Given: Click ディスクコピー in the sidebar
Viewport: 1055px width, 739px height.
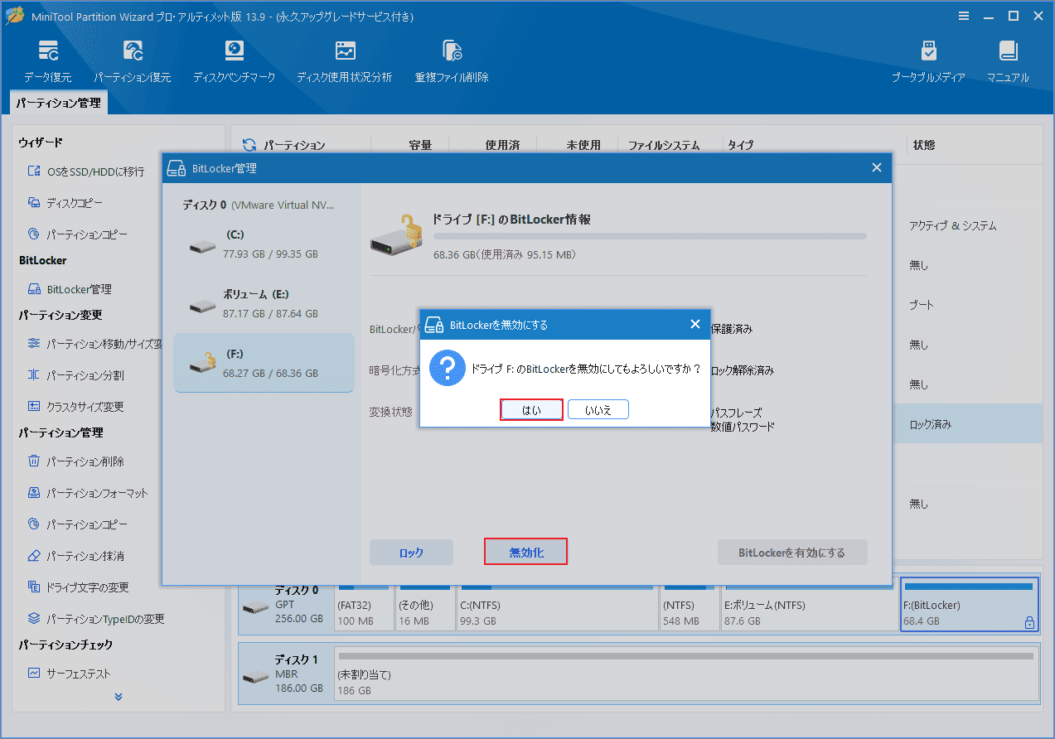Looking at the screenshot, I should click(x=65, y=203).
